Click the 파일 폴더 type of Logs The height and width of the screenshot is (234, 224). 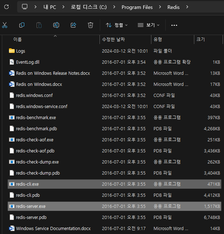pos(162,51)
